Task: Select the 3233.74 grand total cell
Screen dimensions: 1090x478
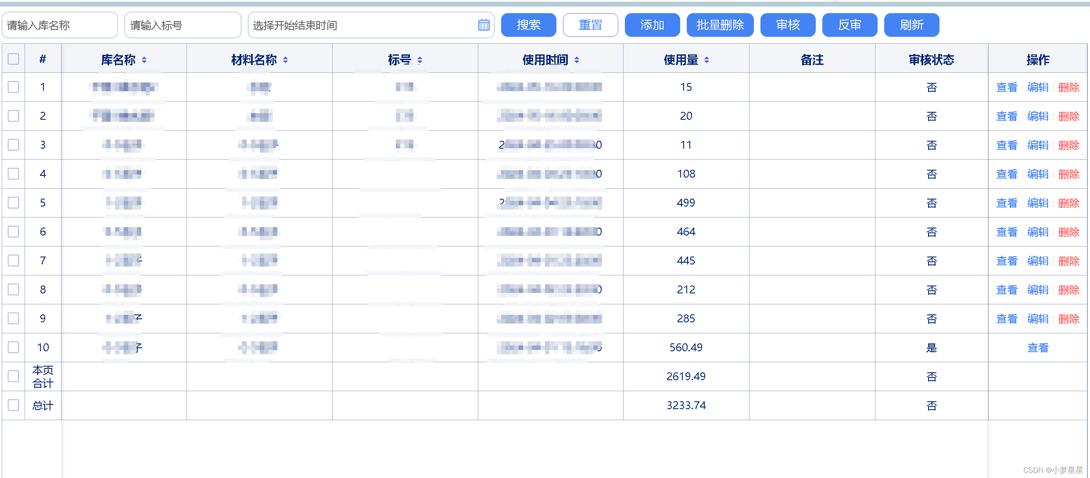Action: (686, 405)
